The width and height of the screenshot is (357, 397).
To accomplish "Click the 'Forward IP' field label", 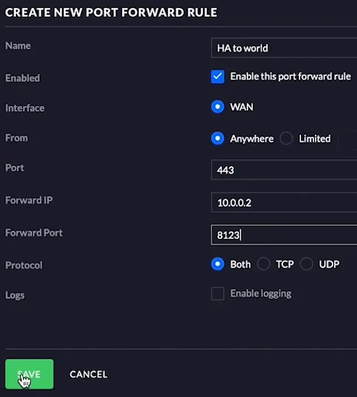I will (29, 200).
